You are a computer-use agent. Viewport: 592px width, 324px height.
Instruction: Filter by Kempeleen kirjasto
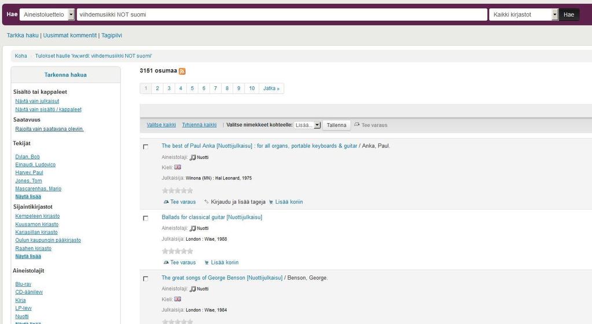(38, 216)
